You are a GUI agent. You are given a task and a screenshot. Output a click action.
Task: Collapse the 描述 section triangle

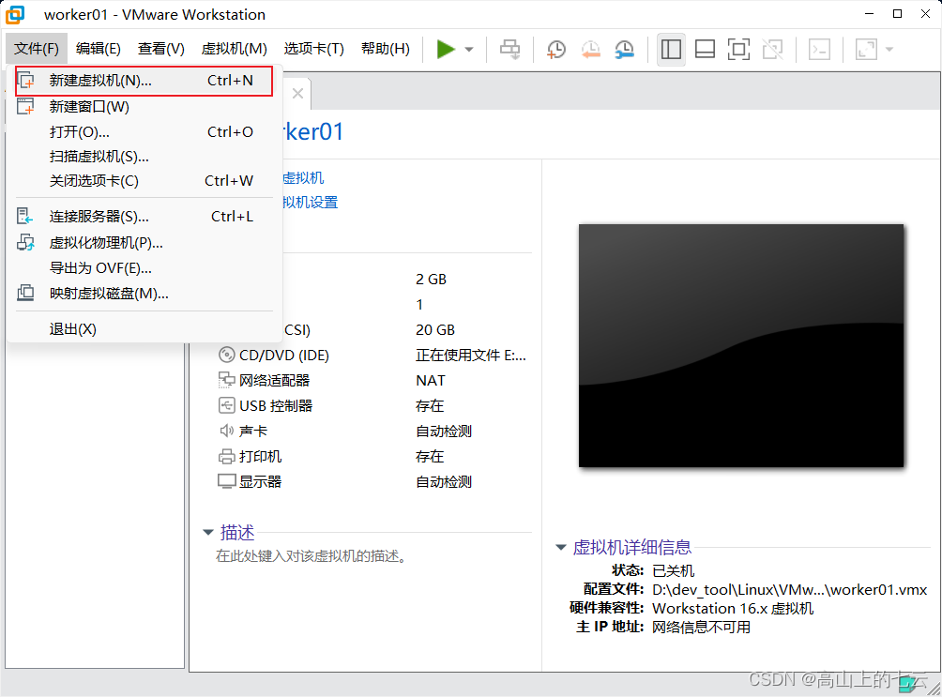208,532
